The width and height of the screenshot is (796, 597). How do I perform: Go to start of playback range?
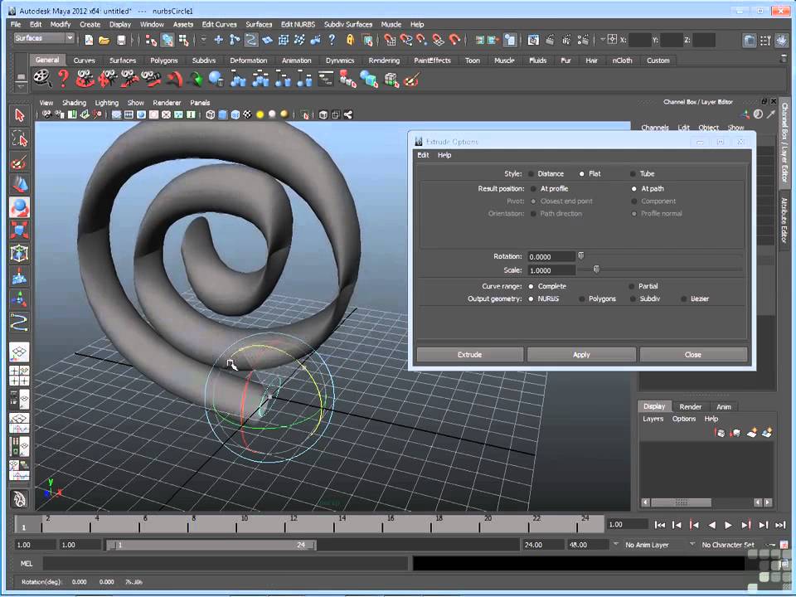coord(660,525)
